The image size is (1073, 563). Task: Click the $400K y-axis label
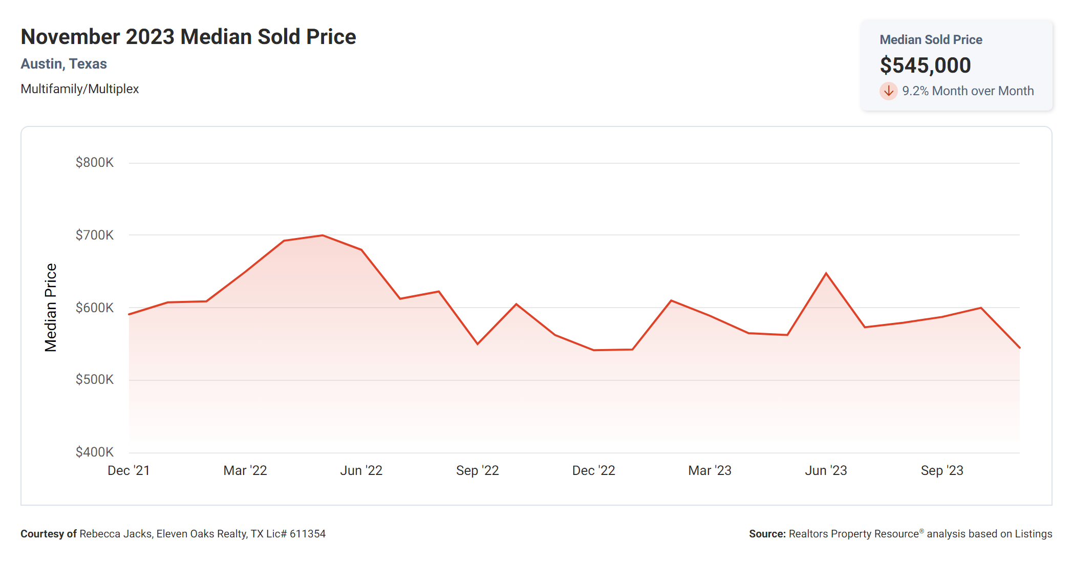coord(95,452)
